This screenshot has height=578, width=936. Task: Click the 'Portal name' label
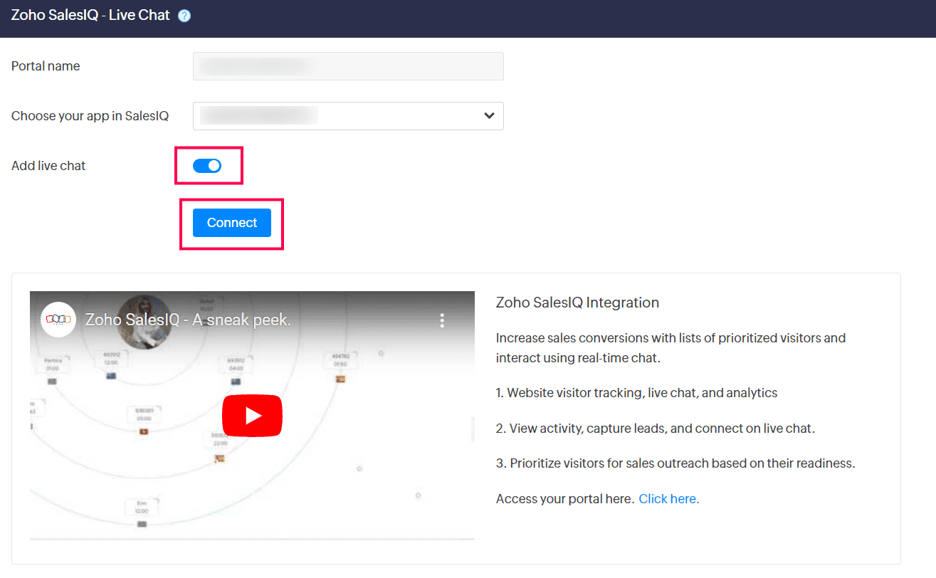46,66
